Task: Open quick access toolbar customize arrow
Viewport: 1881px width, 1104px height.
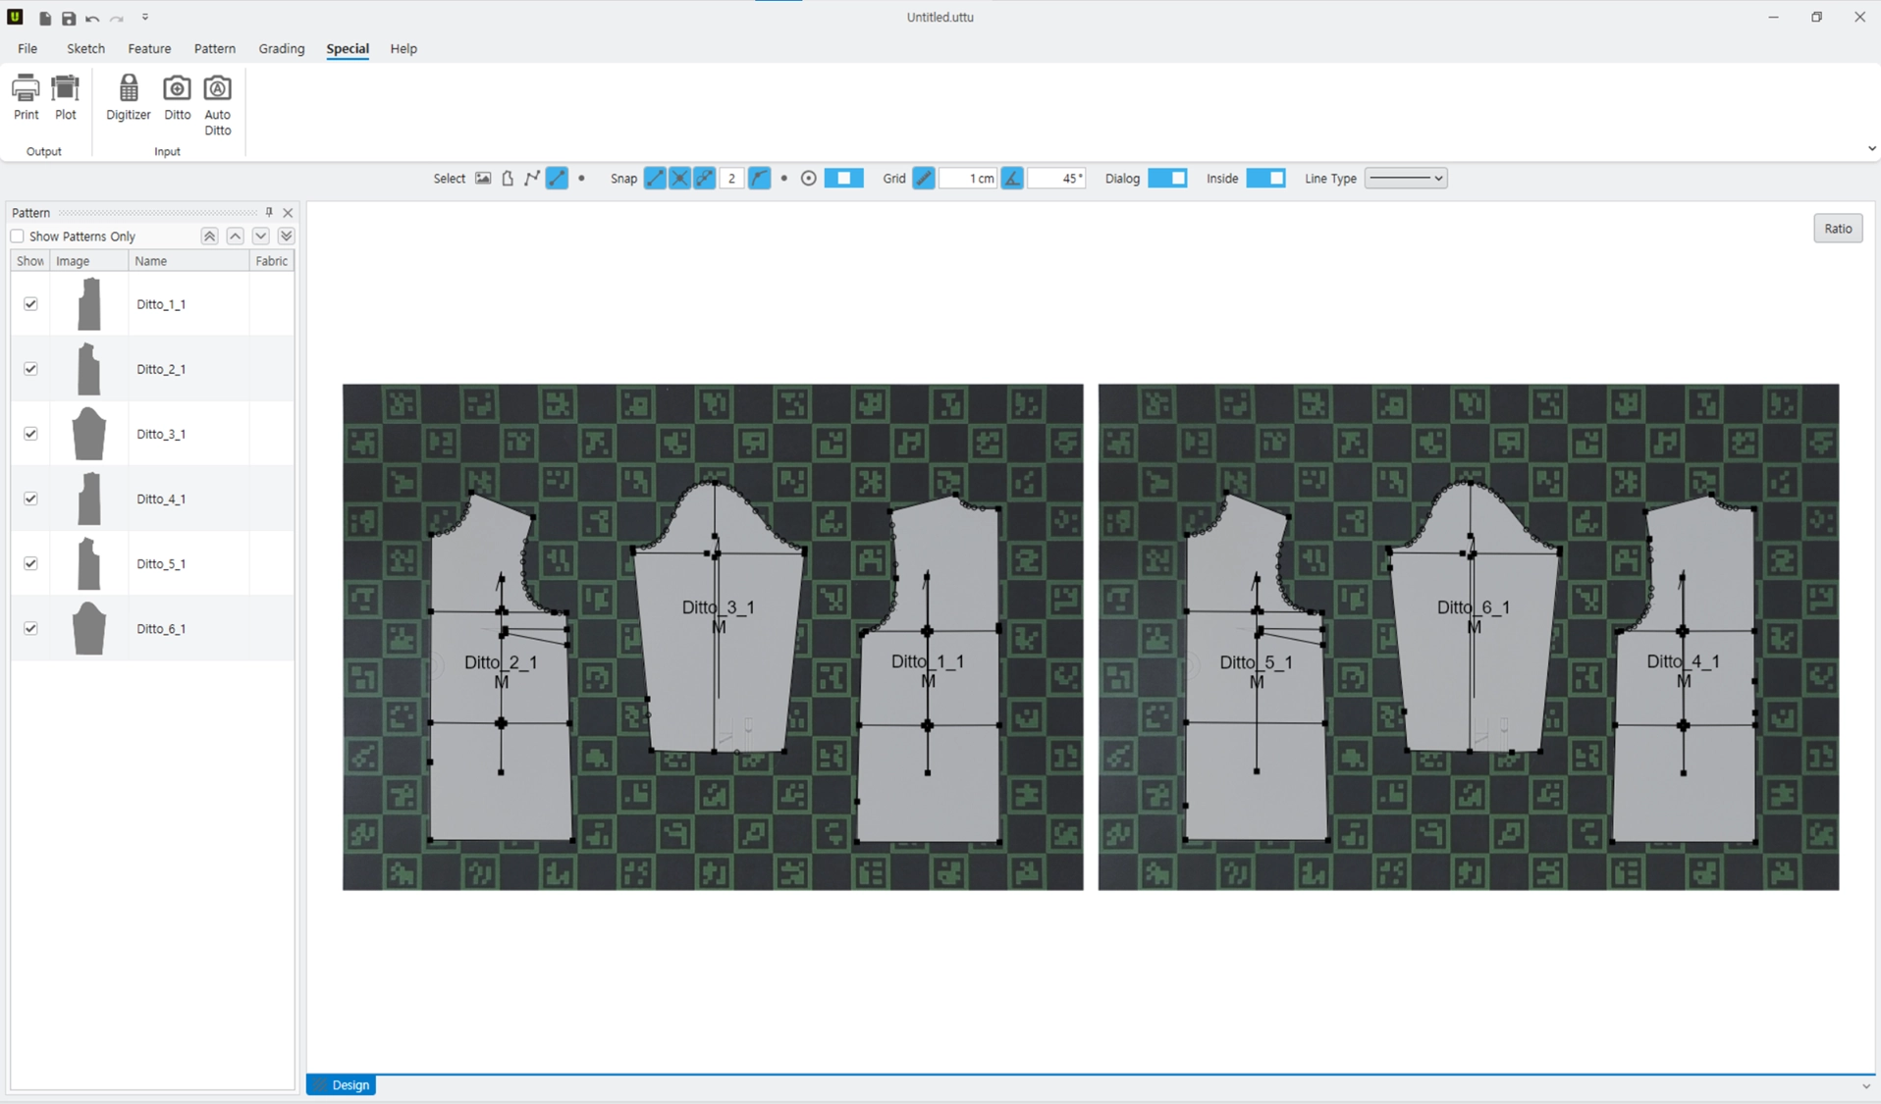Action: pos(145,18)
